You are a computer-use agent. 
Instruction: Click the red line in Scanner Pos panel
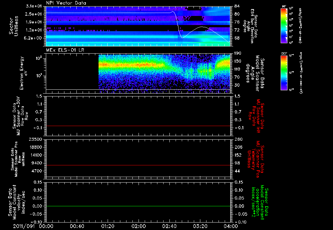[x=138, y=165]
